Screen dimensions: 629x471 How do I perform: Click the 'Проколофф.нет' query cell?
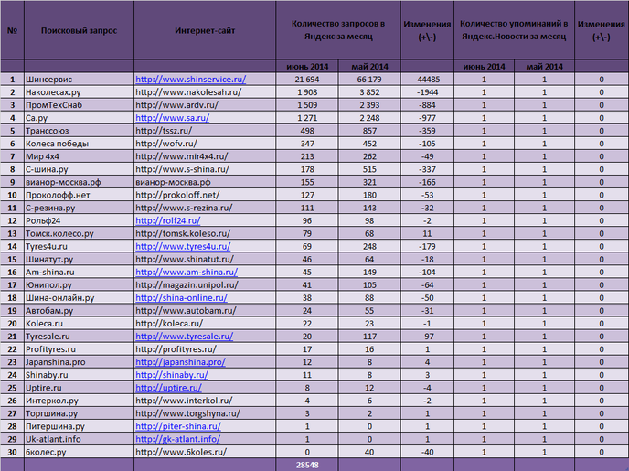[x=79, y=195]
